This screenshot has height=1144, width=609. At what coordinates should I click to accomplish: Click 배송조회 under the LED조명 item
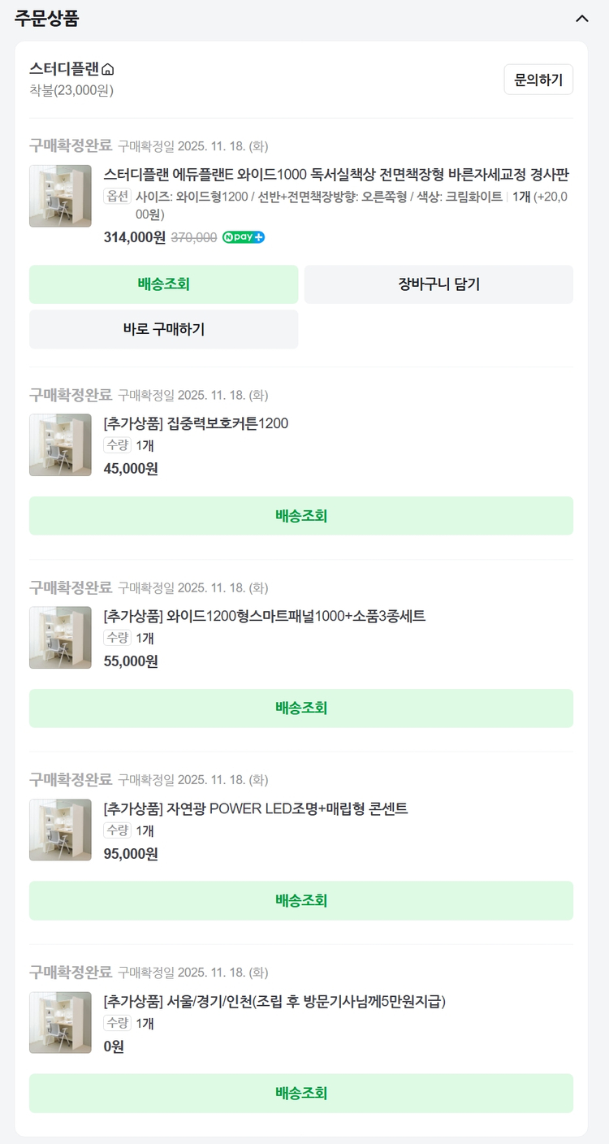[x=302, y=900]
